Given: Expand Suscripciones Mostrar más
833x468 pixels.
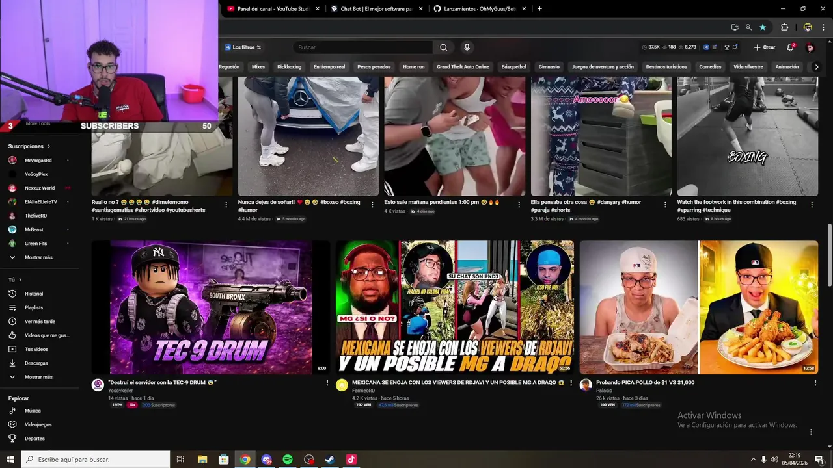Looking at the screenshot, I should pos(39,257).
